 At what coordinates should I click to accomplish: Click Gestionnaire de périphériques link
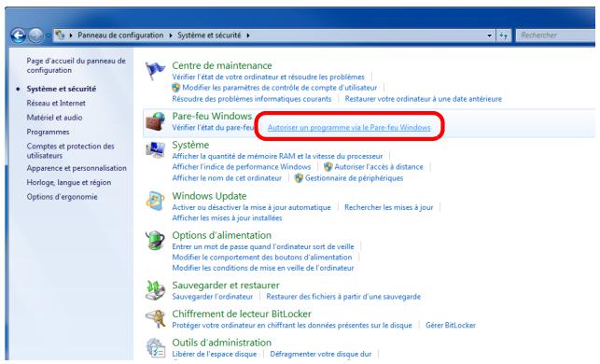coord(354,178)
